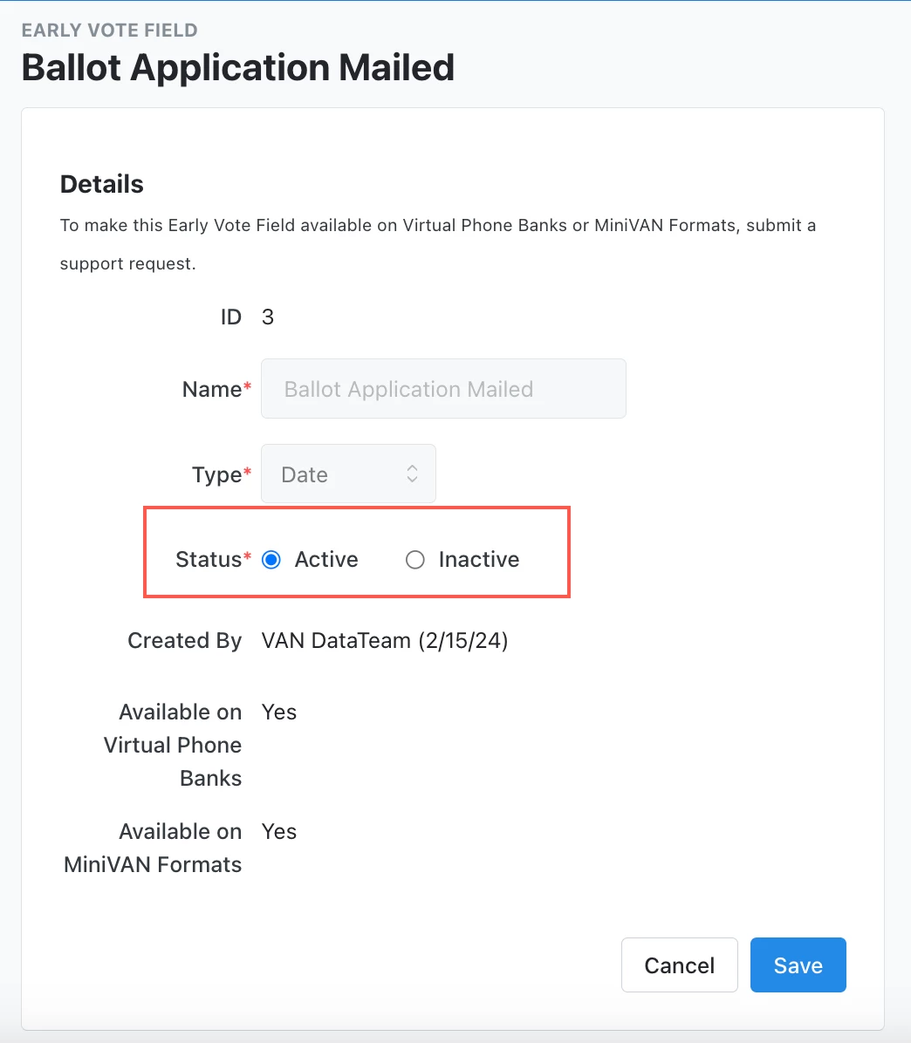The height and width of the screenshot is (1043, 911).
Task: Click the Status field label
Action: click(x=209, y=560)
